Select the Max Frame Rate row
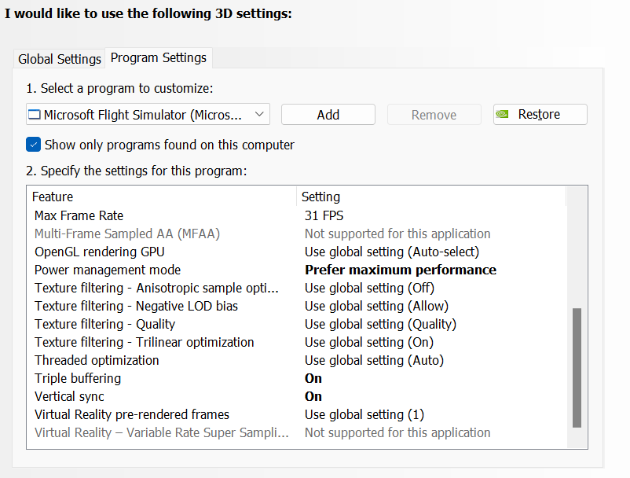The image size is (630, 478). [x=79, y=215]
